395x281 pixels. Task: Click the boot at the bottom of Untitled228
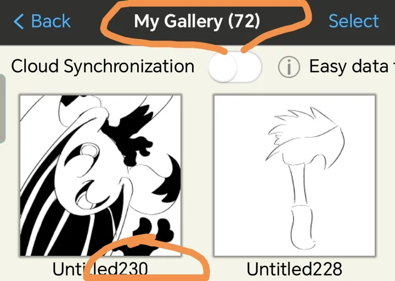(x=302, y=227)
